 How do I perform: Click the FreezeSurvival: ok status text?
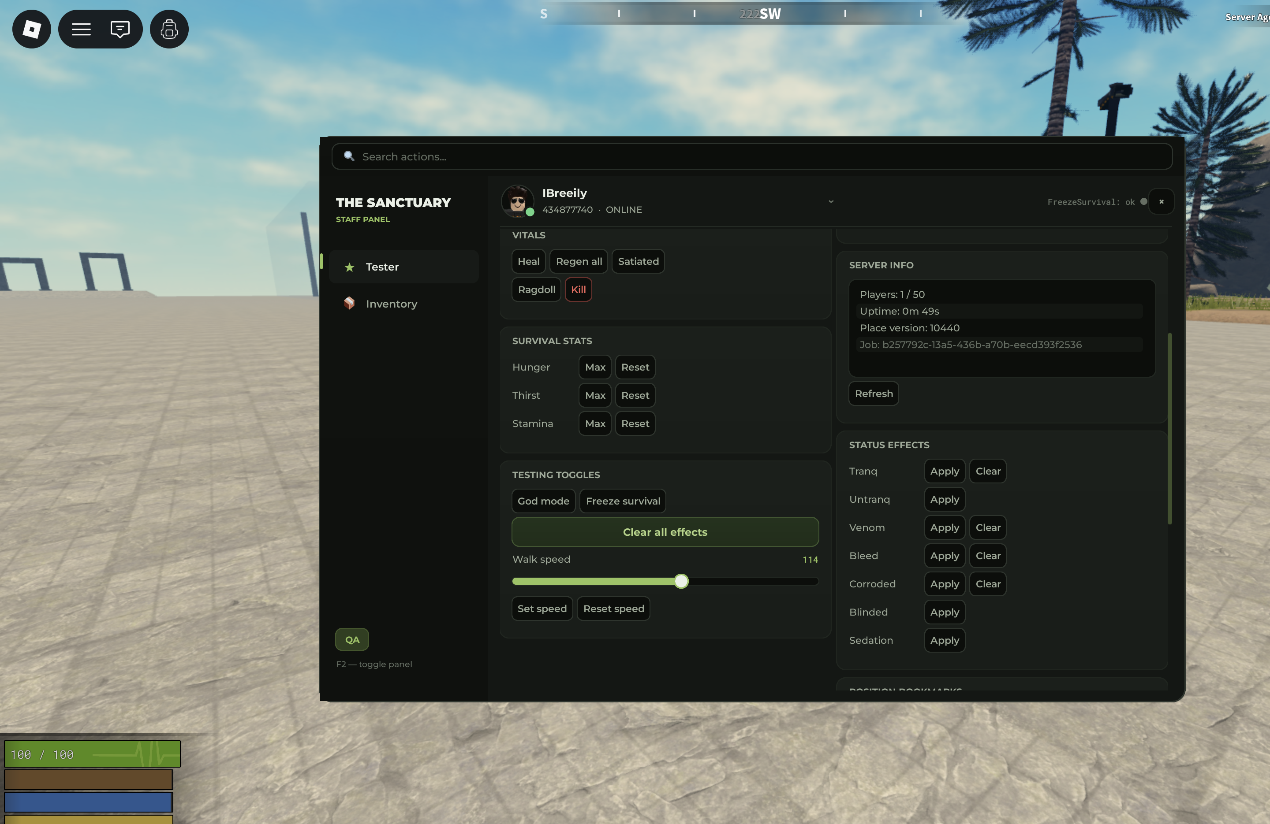tap(1091, 202)
